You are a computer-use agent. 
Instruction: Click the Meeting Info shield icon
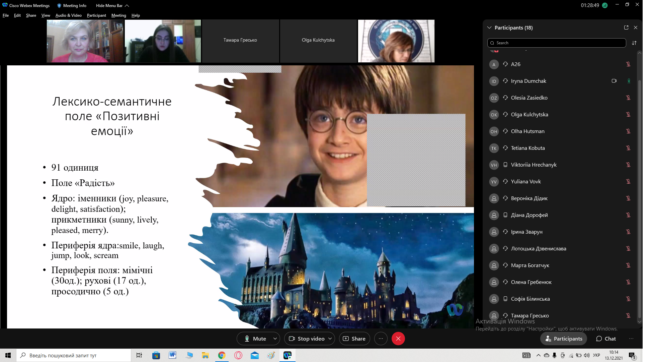[59, 6]
